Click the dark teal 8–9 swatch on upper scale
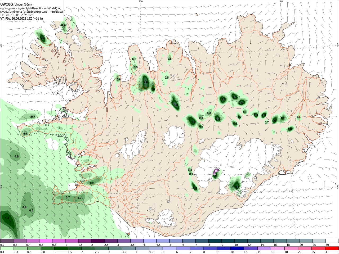Screen dimensions: 339x254 tap(215, 241)
